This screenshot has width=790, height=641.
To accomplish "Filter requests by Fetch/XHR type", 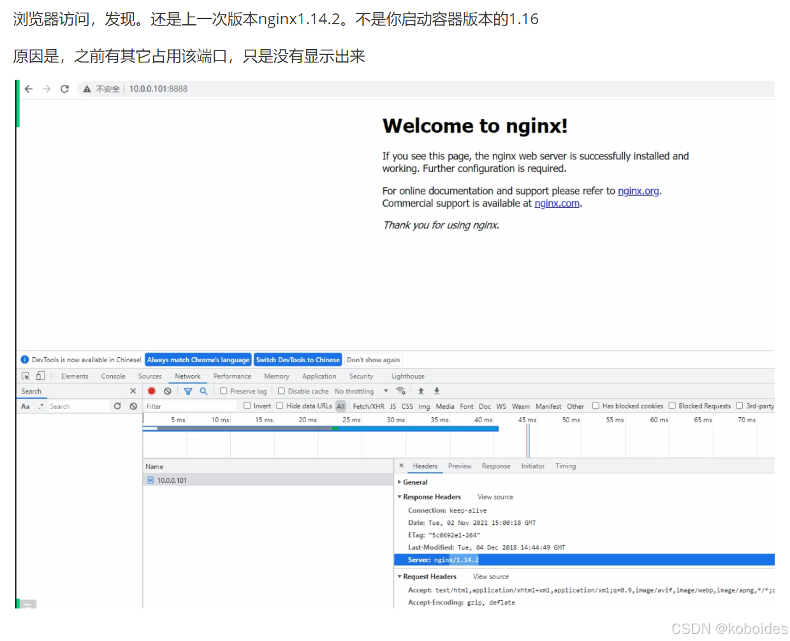I will click(369, 406).
